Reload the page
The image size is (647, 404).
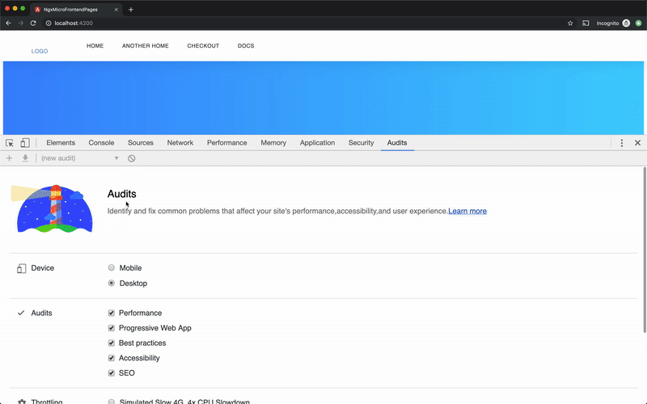(x=33, y=23)
